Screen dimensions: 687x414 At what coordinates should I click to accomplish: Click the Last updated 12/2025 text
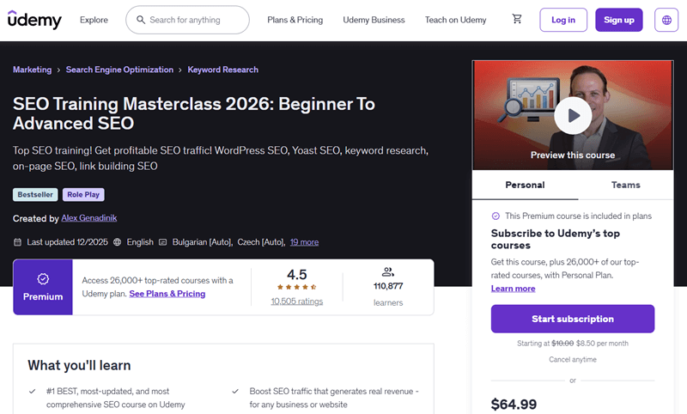click(68, 242)
